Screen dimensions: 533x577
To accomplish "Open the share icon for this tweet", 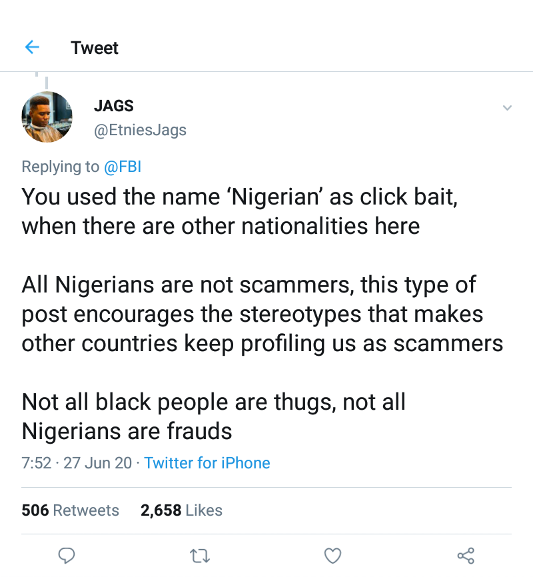I will tap(465, 555).
